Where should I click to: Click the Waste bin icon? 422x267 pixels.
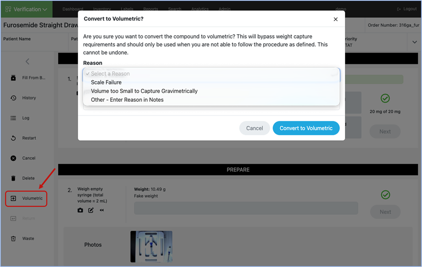(14, 238)
